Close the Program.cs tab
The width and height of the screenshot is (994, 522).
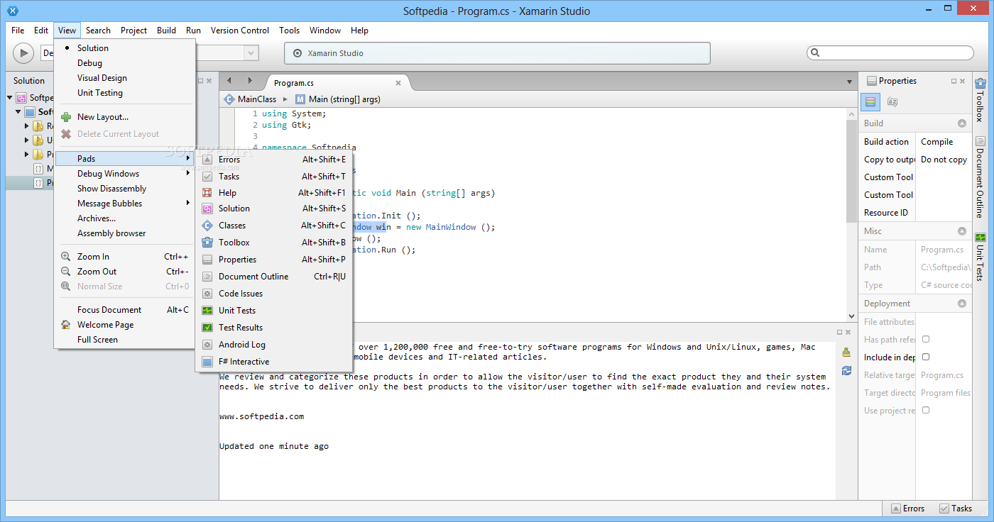pos(398,83)
